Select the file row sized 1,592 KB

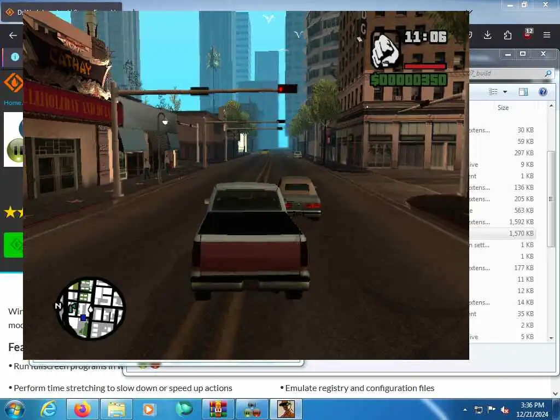(x=502, y=222)
